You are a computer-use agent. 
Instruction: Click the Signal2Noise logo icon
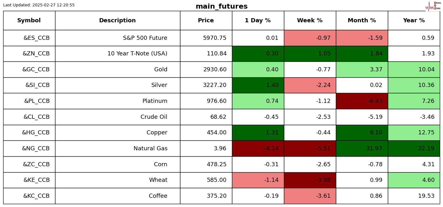(433, 6)
